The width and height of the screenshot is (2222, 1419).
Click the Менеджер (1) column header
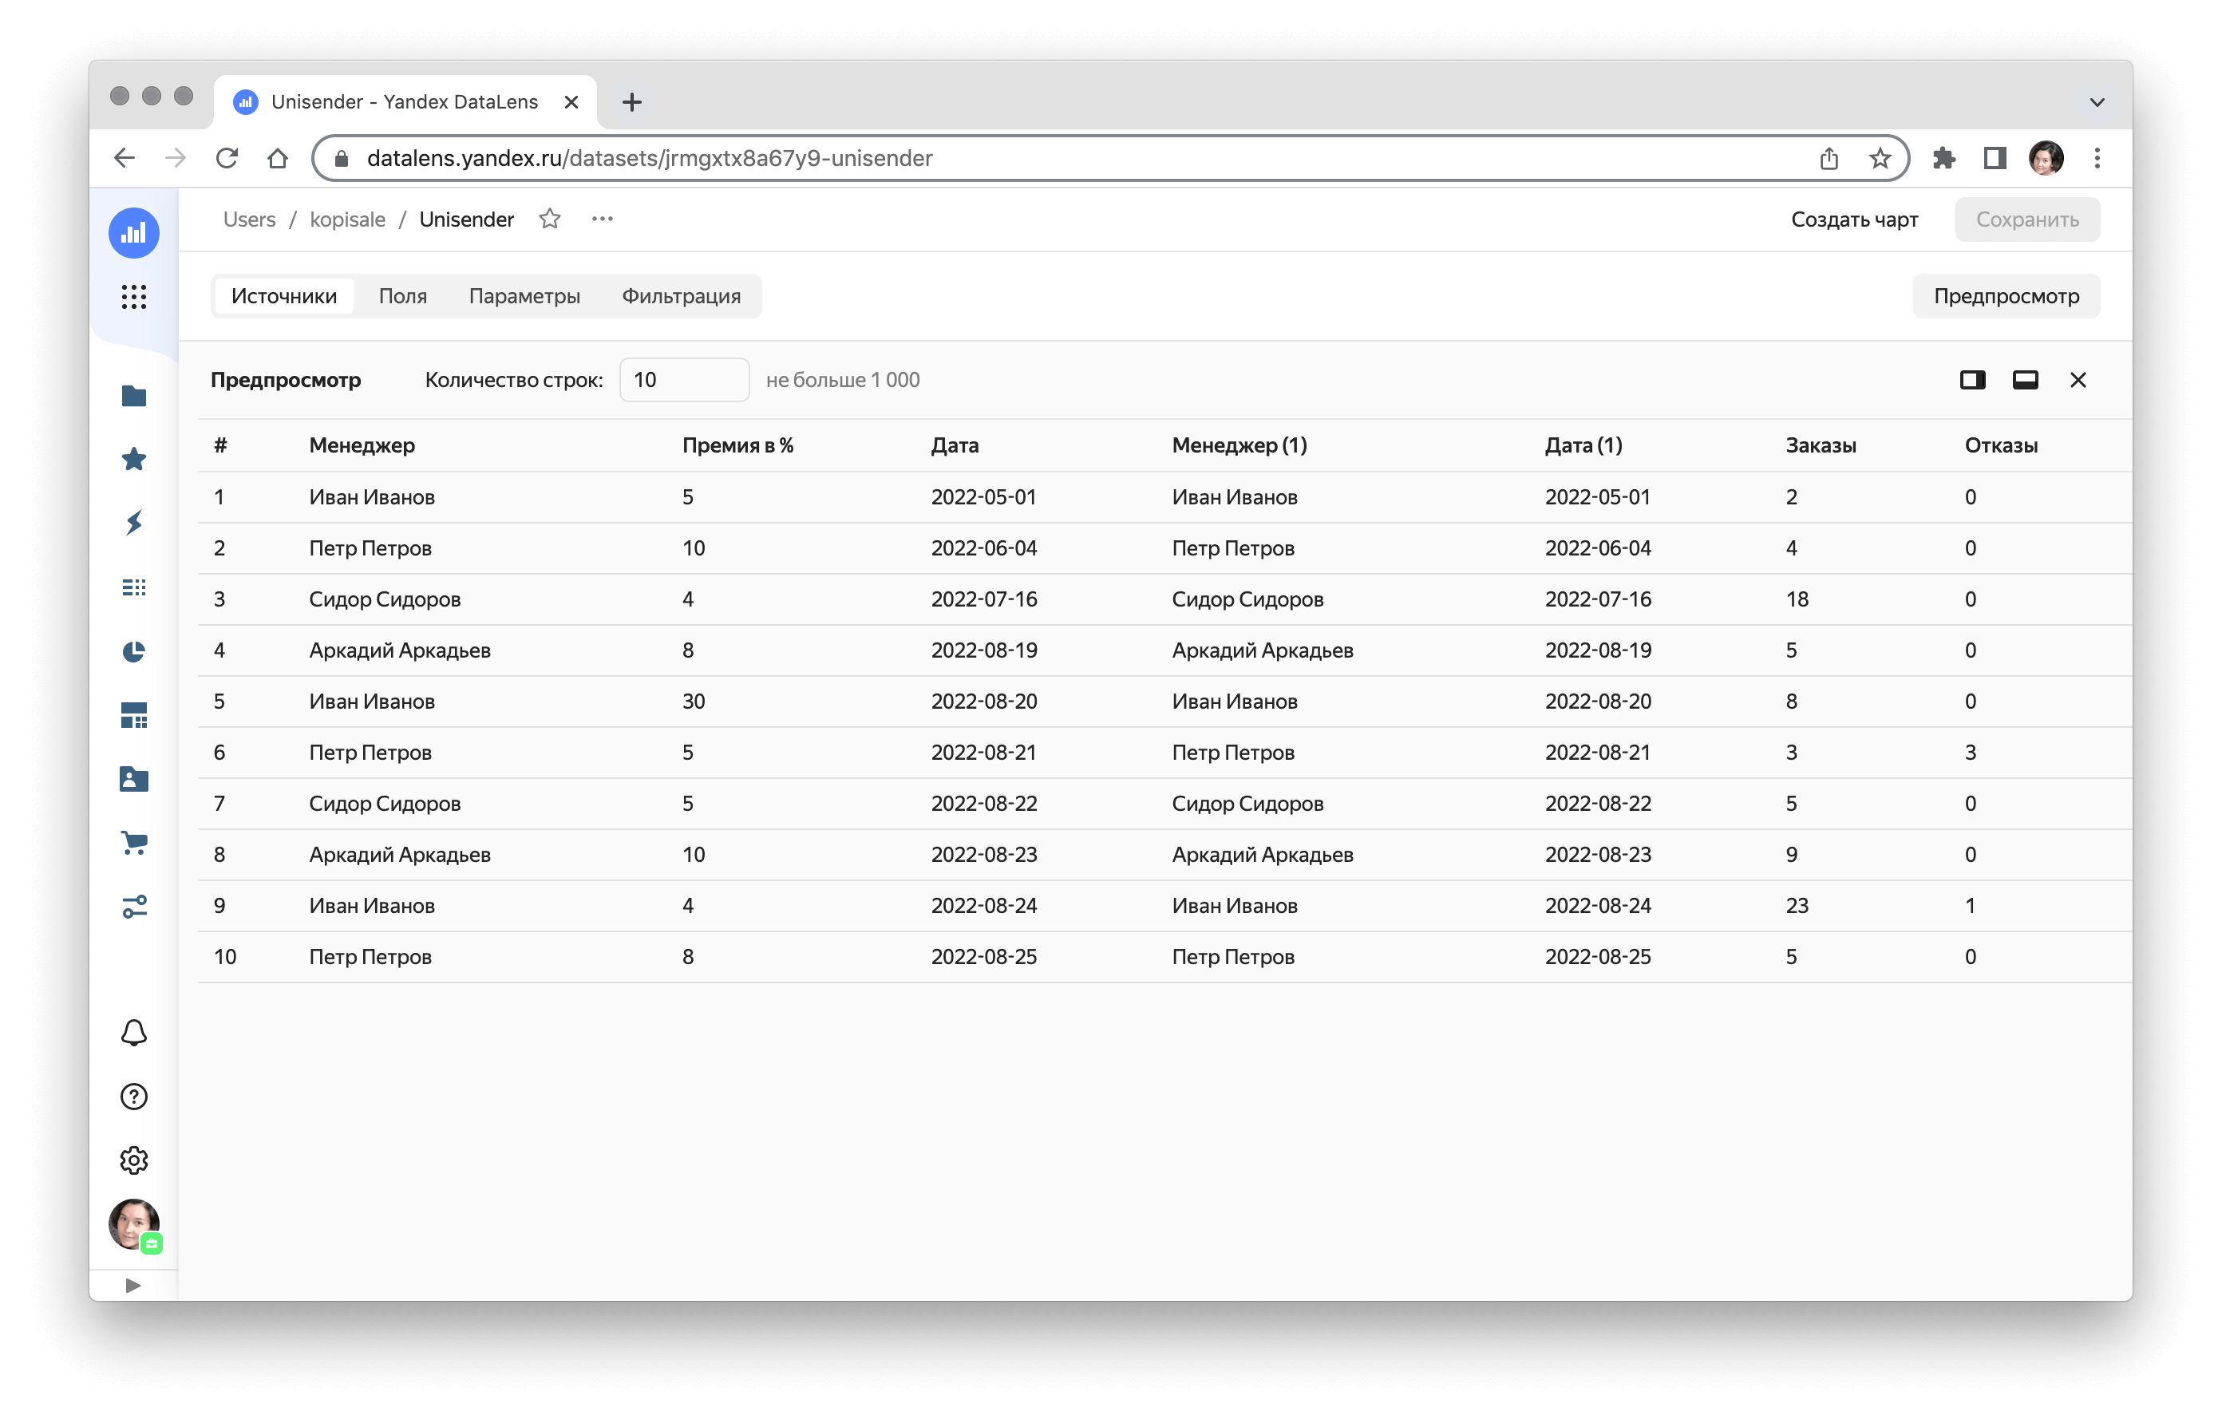pos(1239,445)
